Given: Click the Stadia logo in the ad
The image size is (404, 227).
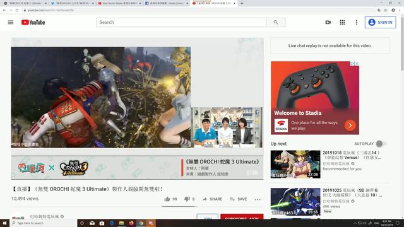Looking at the screenshot, I should click(281, 125).
